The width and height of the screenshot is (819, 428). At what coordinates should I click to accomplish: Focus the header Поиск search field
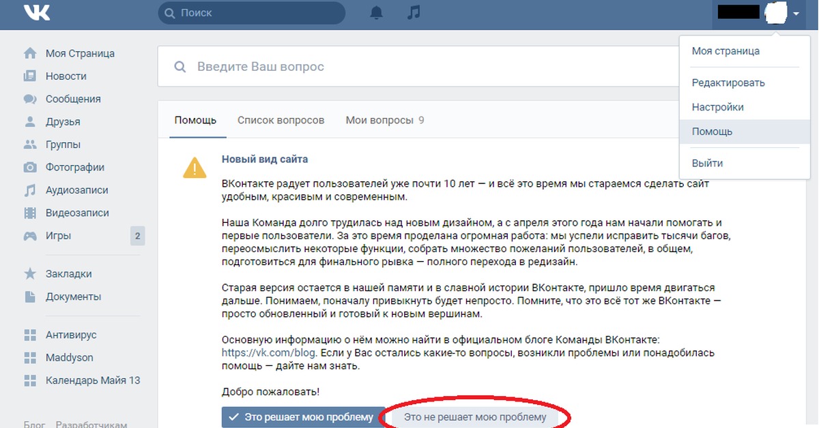(x=251, y=13)
